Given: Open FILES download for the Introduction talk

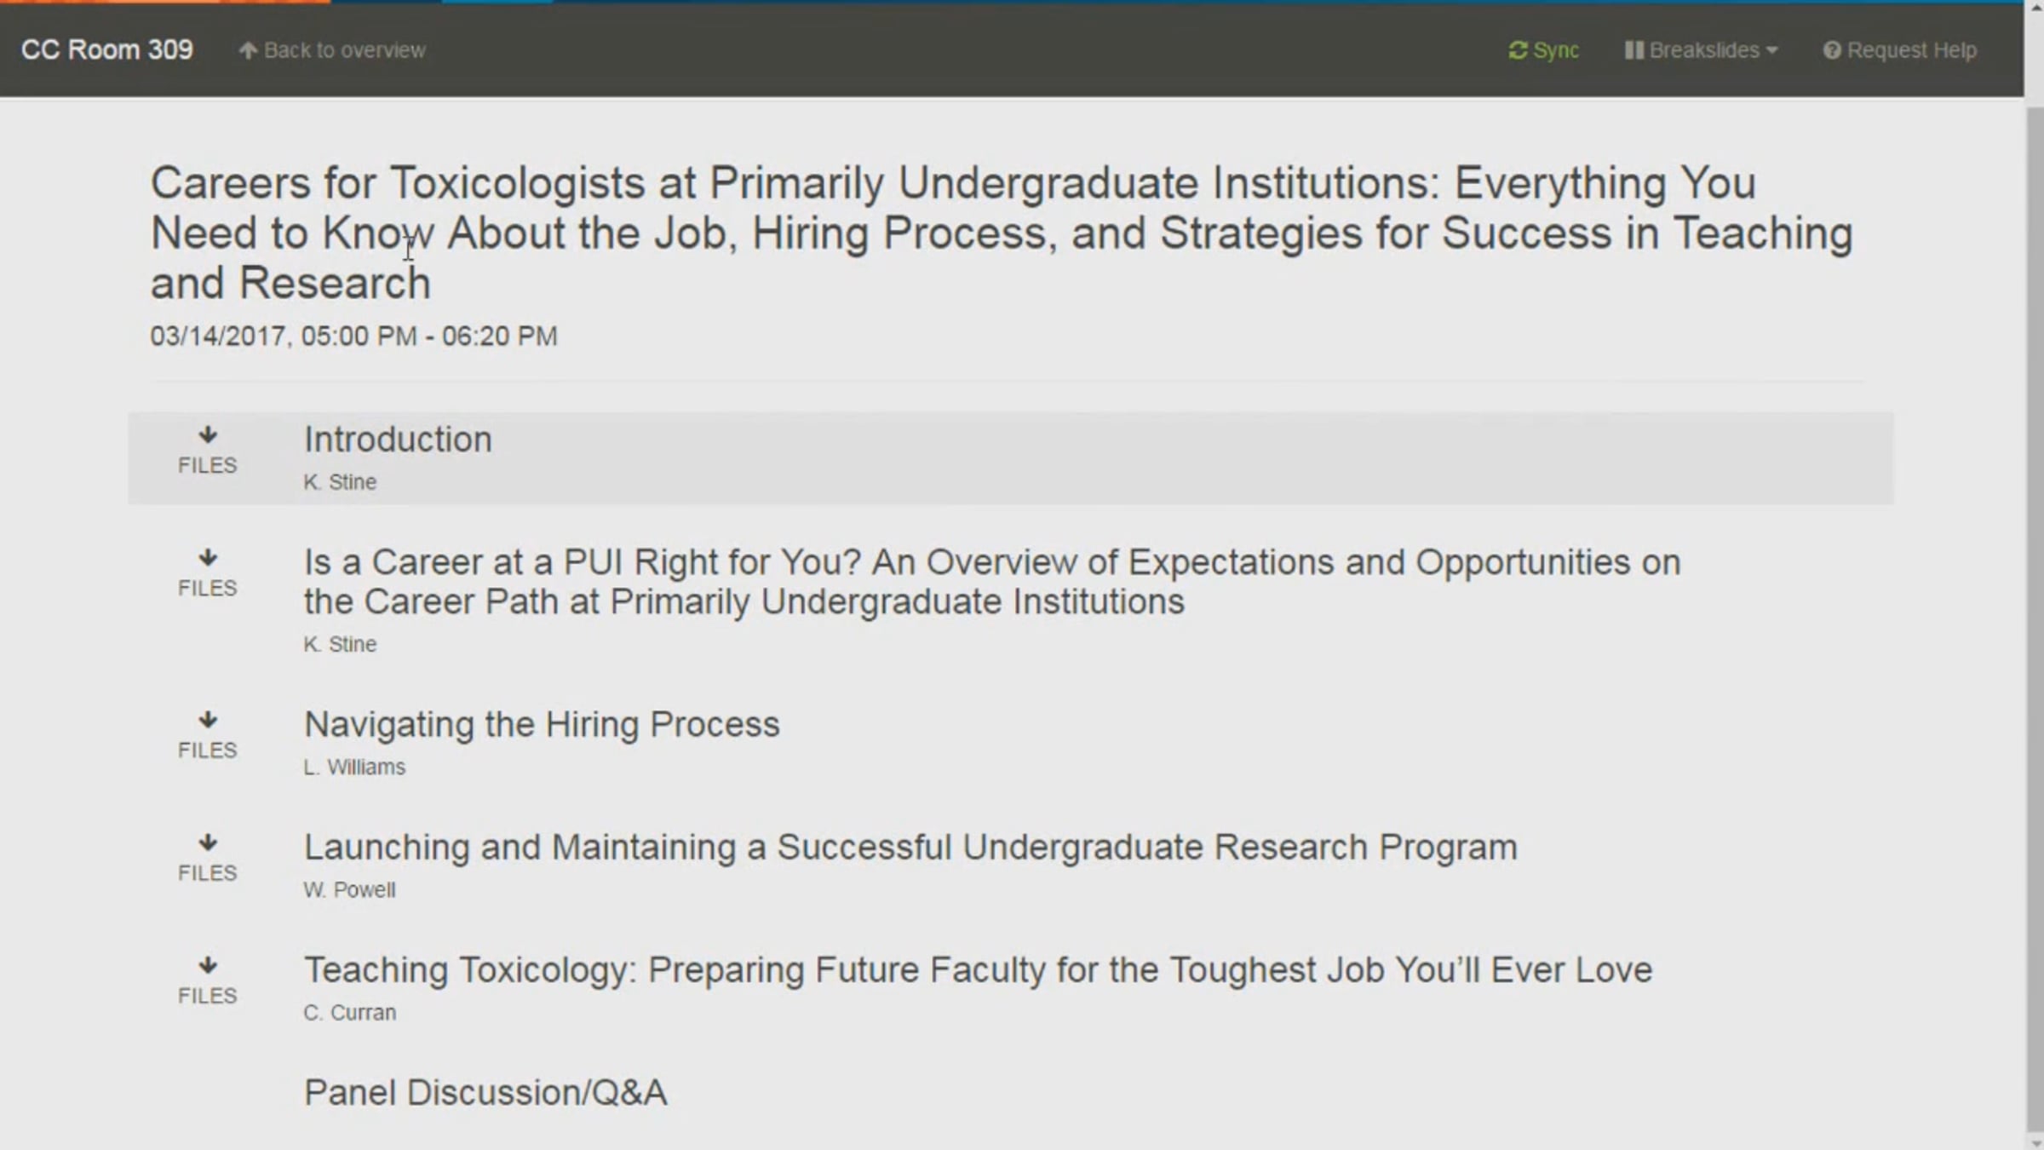Looking at the screenshot, I should [207, 451].
